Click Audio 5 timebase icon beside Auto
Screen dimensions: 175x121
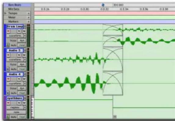tap(8, 69)
